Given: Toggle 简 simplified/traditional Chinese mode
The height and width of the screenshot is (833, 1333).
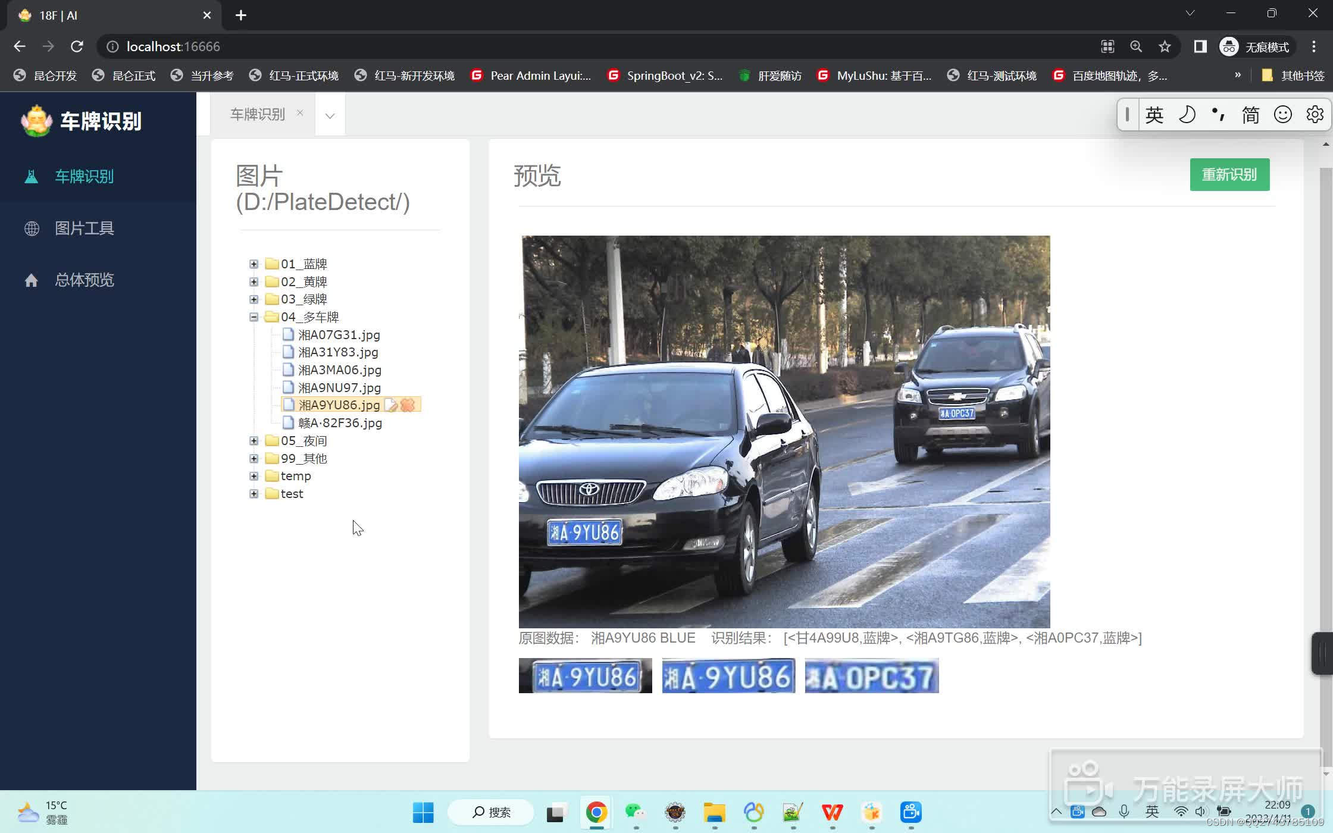Looking at the screenshot, I should tap(1250, 114).
